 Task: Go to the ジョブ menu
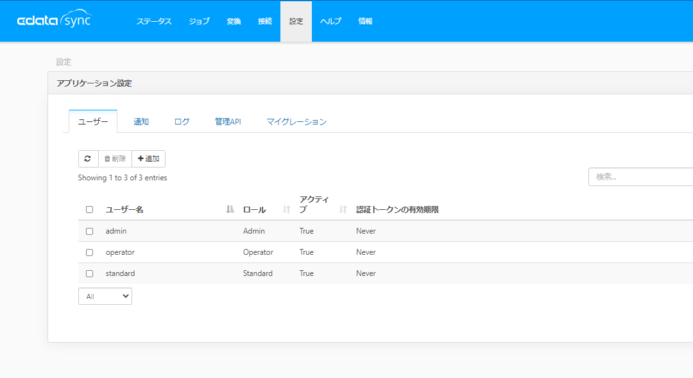tap(199, 21)
